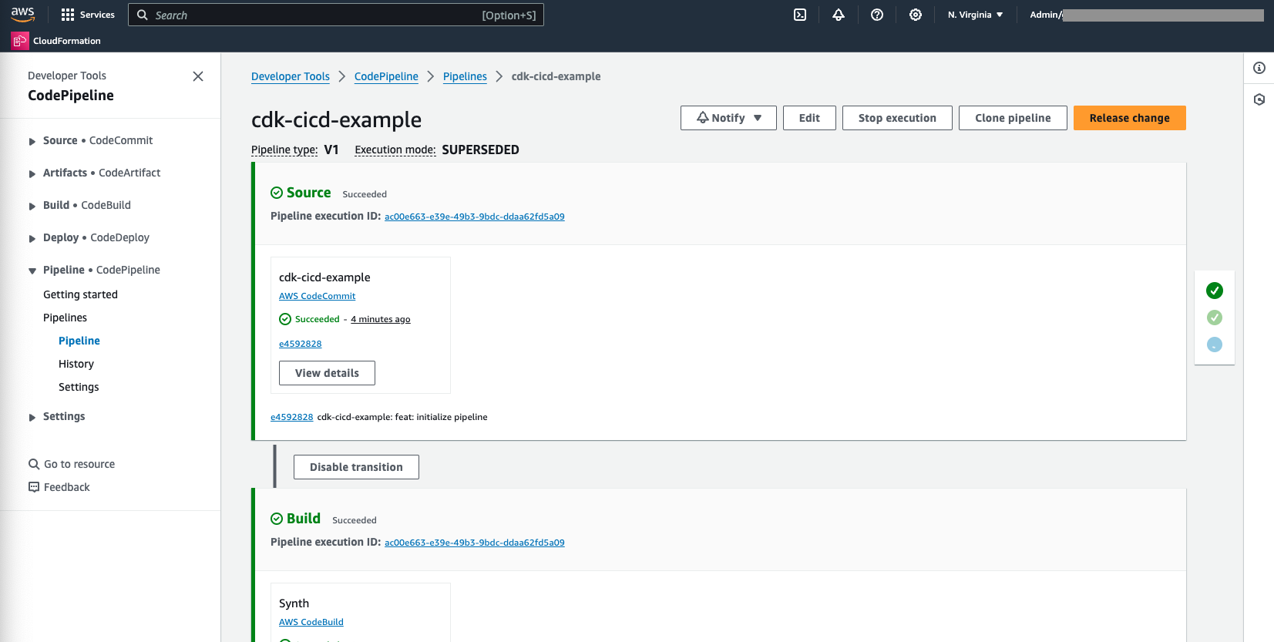Click the Feedback icon in sidebar

click(34, 487)
